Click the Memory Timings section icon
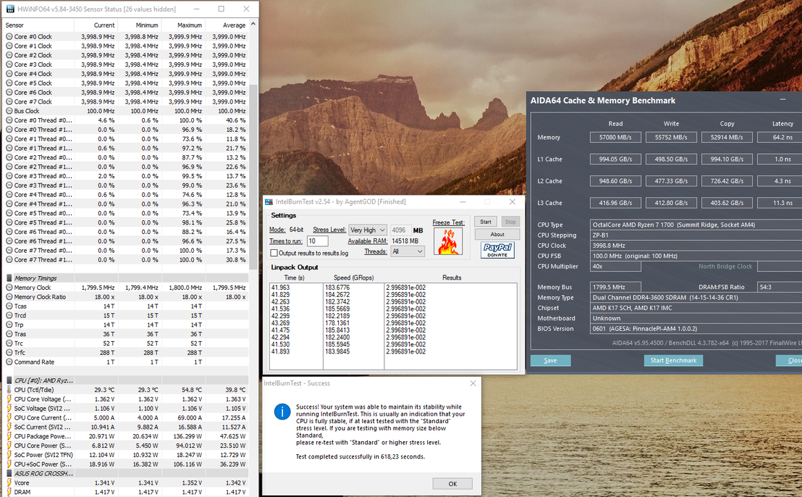 (x=9, y=278)
